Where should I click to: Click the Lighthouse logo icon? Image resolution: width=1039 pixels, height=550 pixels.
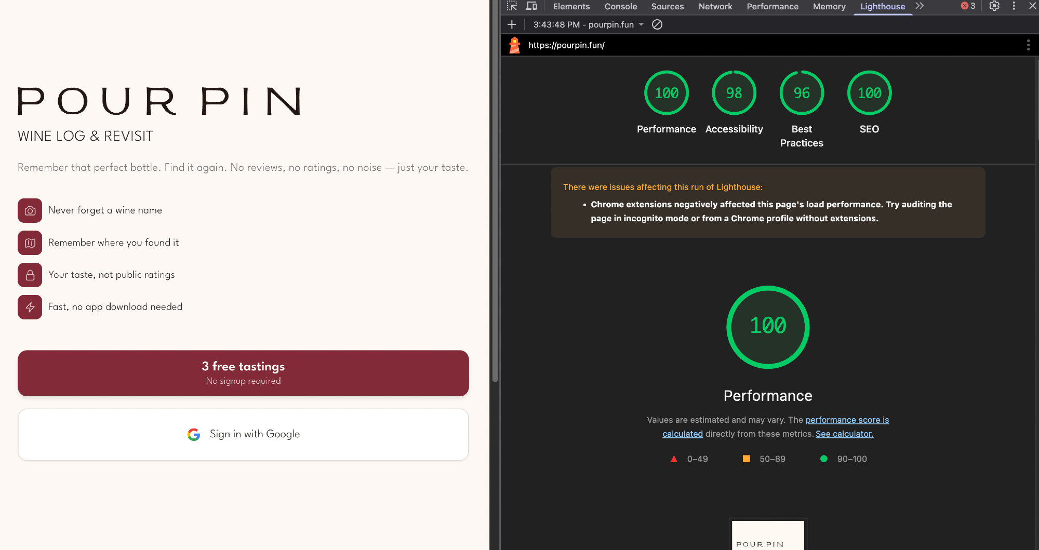(x=514, y=45)
